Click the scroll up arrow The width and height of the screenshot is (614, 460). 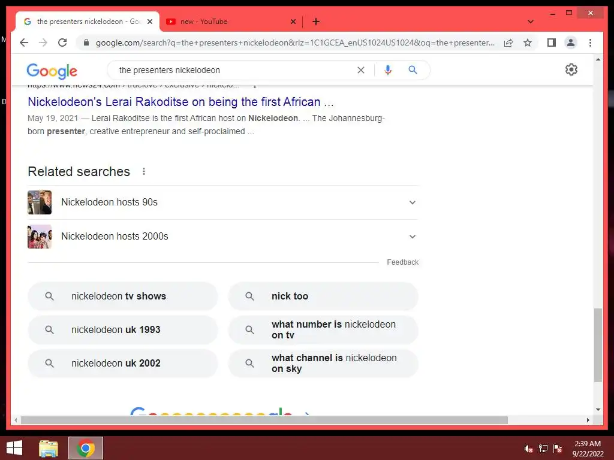(598, 59)
